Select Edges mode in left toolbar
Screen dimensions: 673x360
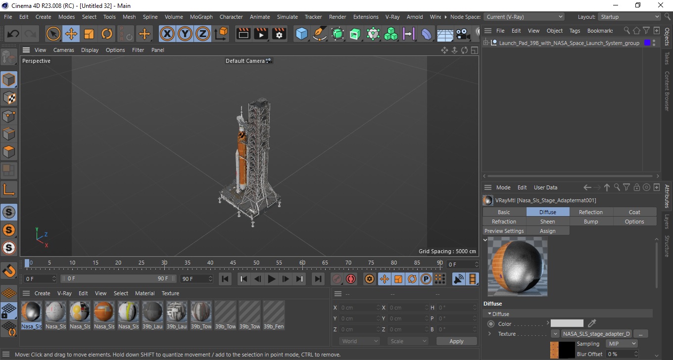point(9,134)
